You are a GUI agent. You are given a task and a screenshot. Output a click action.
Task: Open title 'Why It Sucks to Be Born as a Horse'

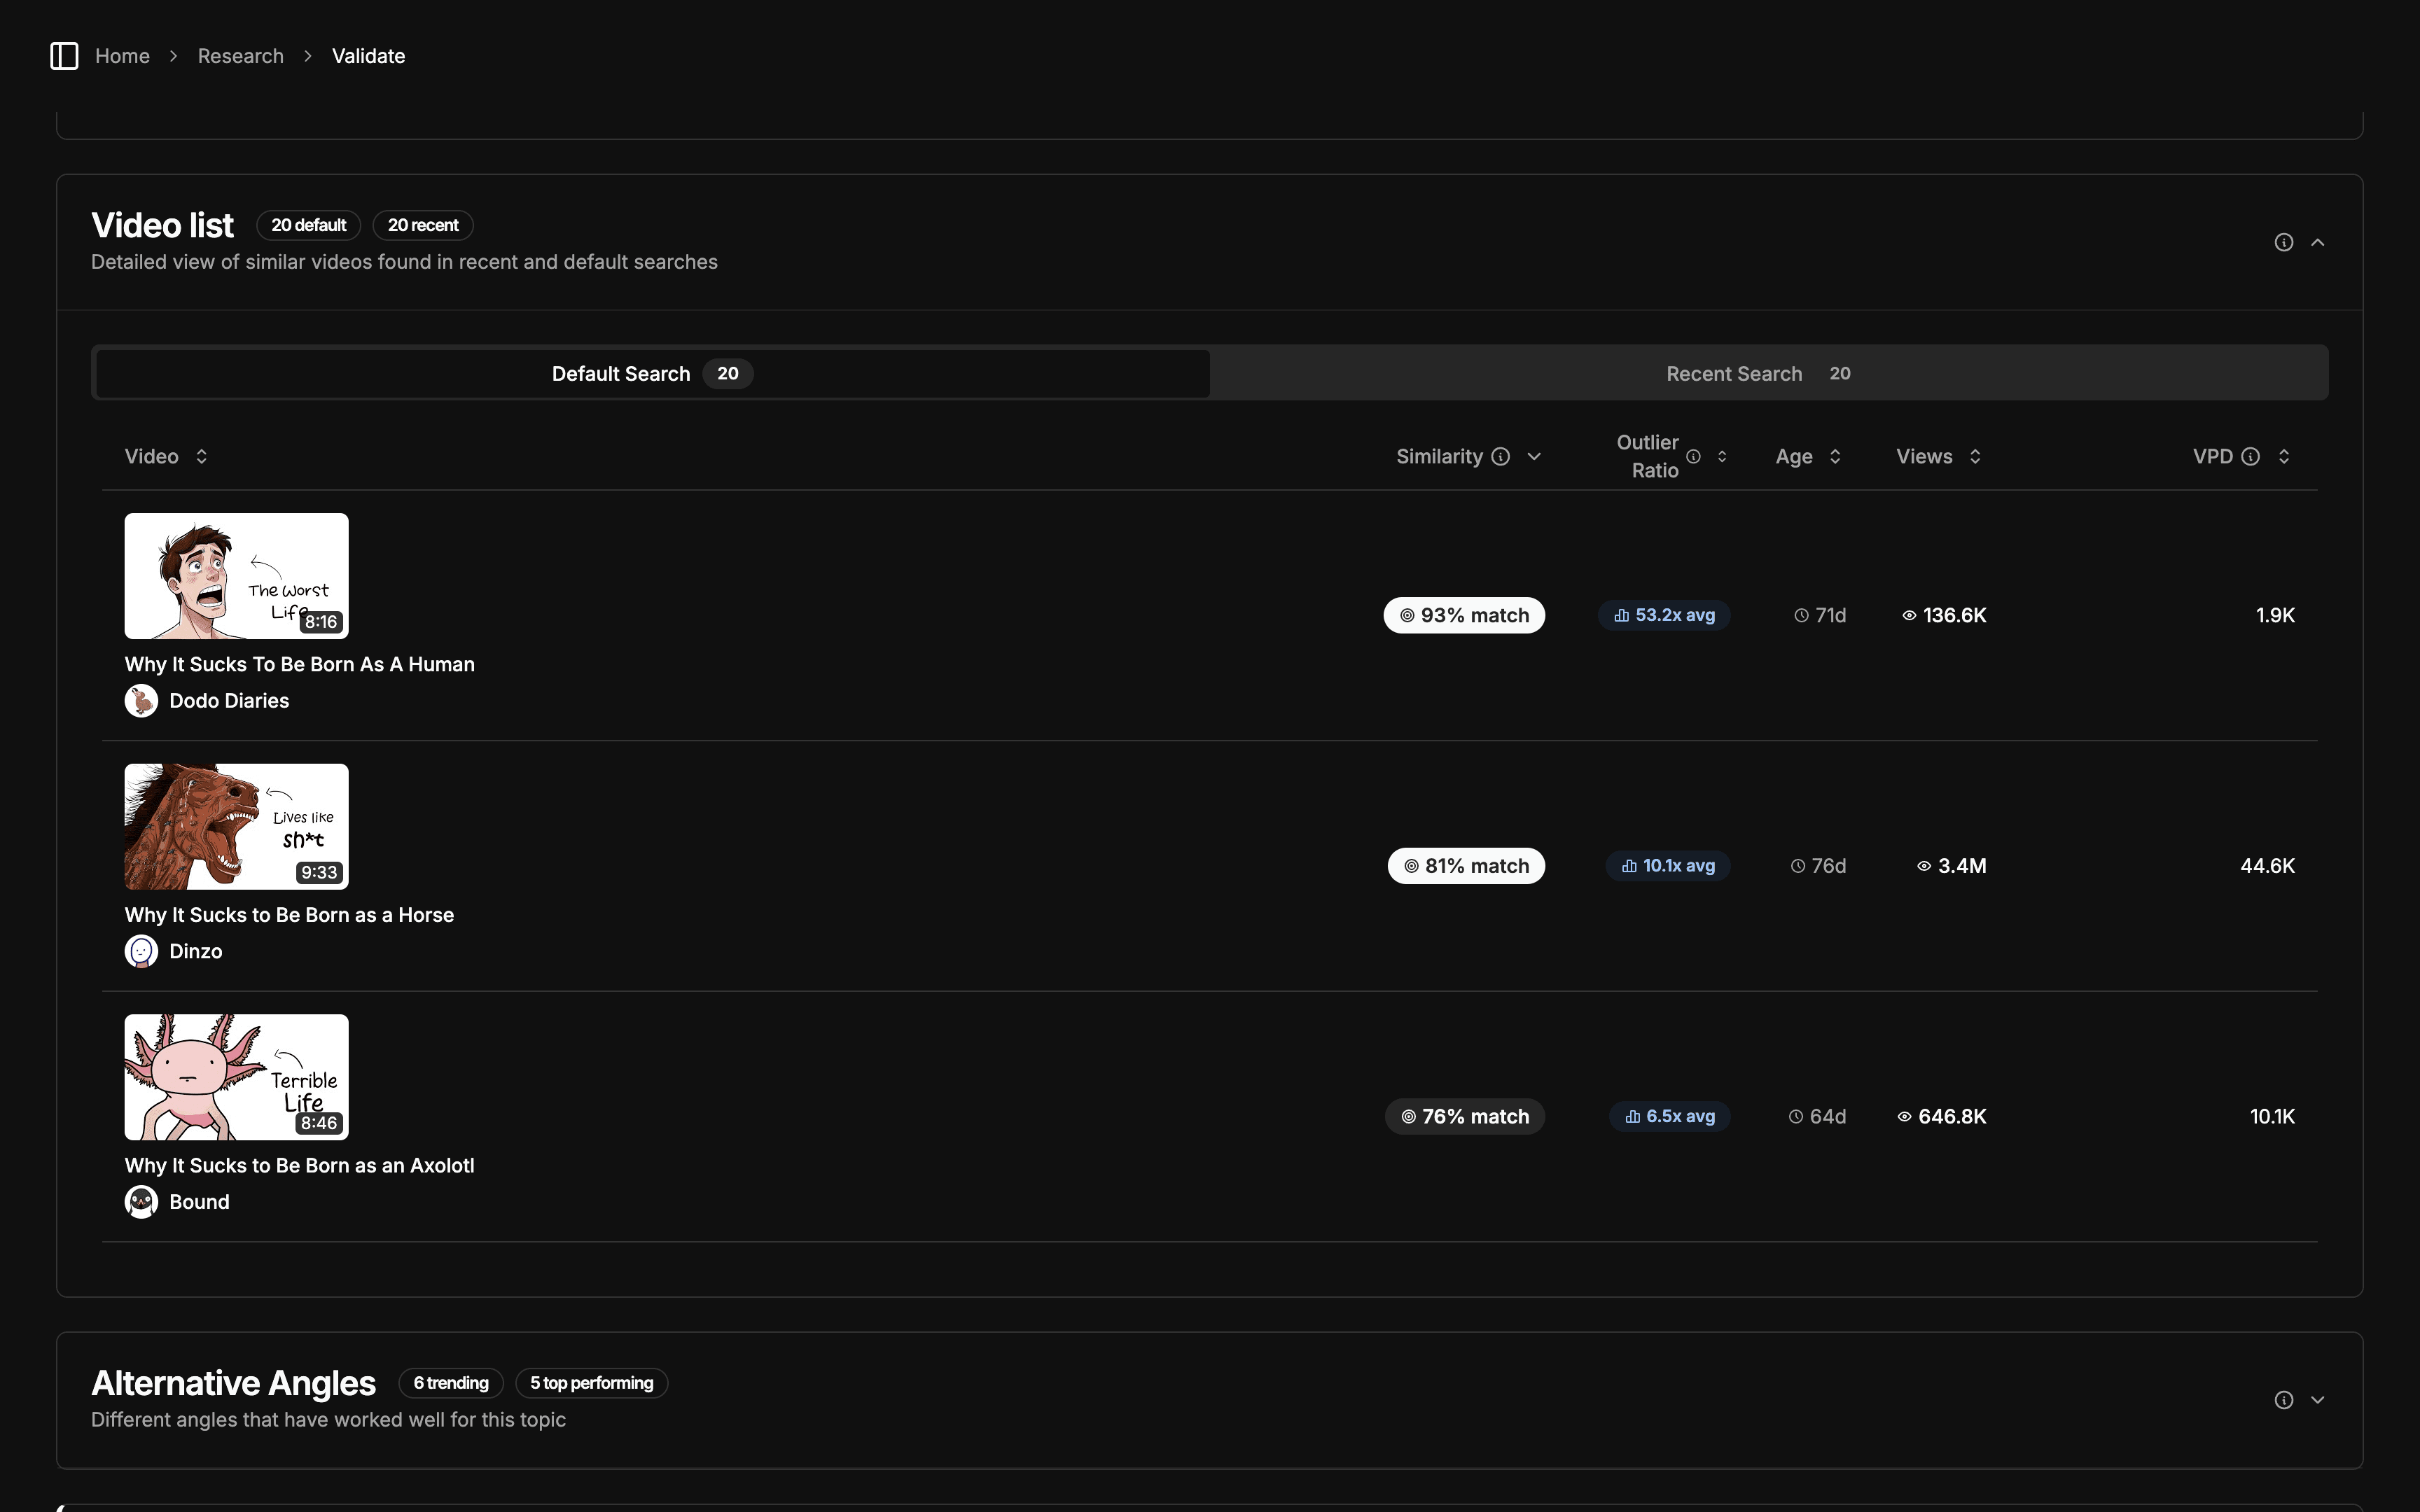pyautogui.click(x=289, y=915)
